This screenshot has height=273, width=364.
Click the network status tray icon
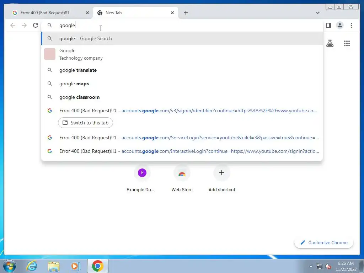pos(320,266)
